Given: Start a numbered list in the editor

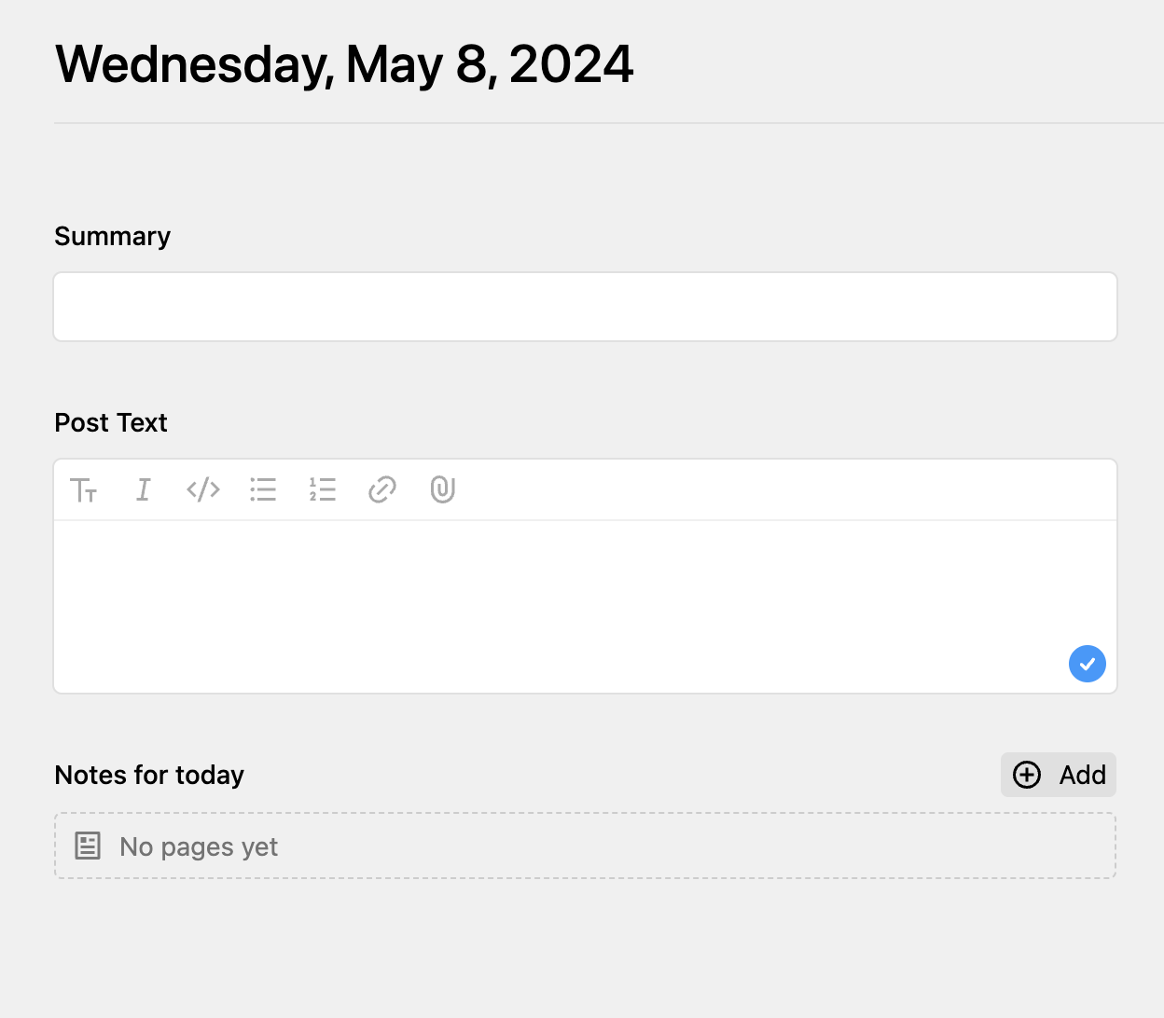Looking at the screenshot, I should click(x=323, y=489).
